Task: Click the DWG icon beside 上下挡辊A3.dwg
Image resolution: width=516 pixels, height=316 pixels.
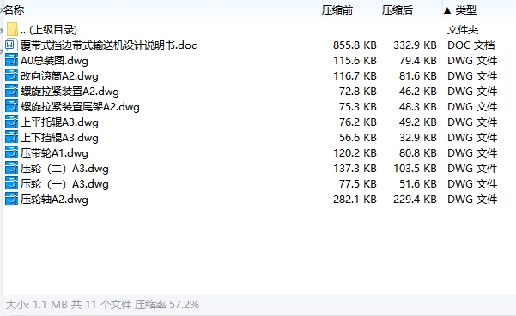Action: [x=11, y=138]
